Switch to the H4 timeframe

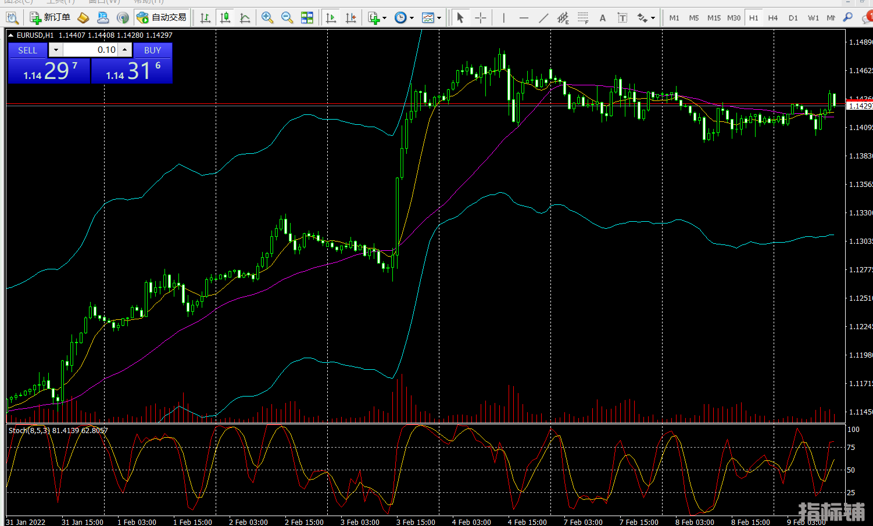coord(772,18)
